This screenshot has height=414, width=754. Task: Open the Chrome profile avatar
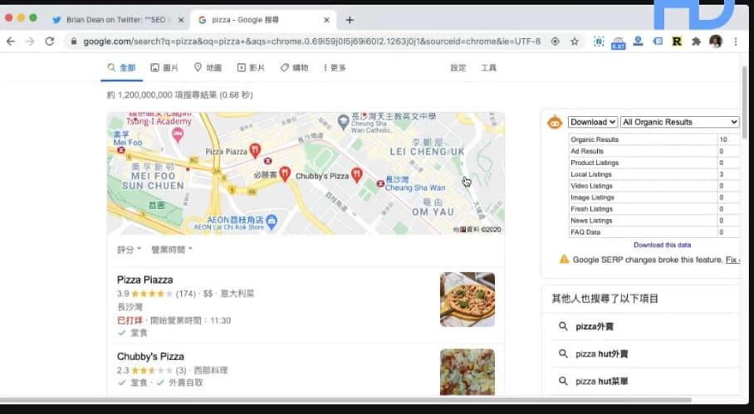pyautogui.click(x=716, y=41)
